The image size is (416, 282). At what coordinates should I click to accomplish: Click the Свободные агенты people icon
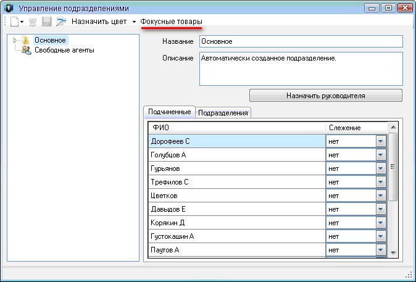click(x=27, y=50)
